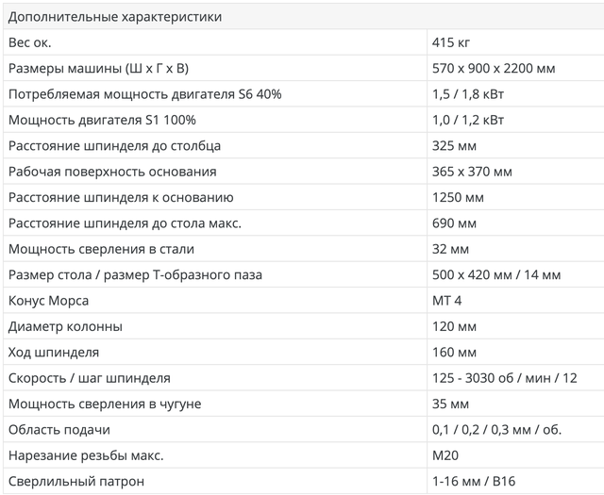Select the "690 мм" spindle-to-table value
Viewport: 604px width, 495px height.
(x=453, y=223)
